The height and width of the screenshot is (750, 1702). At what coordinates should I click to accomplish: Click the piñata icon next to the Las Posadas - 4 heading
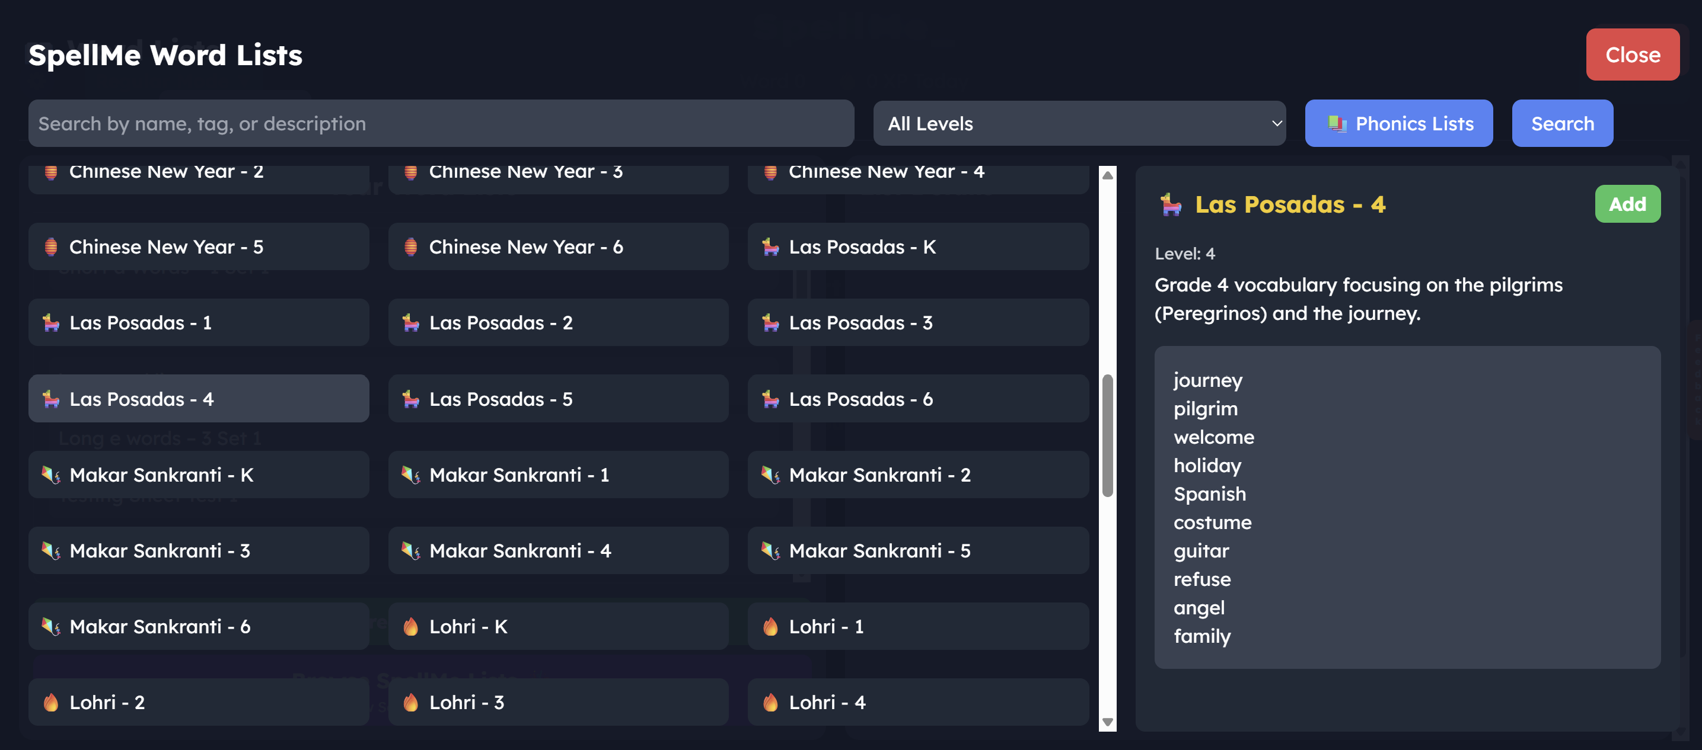click(1170, 204)
